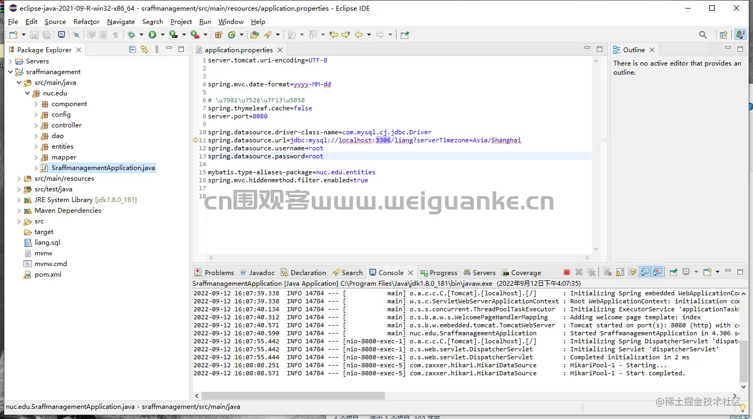Screen dimensions: 753x419
Task: Collapse the nuc.edu package node
Action: [x=28, y=93]
